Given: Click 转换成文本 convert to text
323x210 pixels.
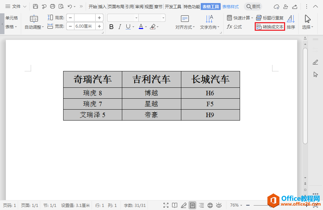Looking at the screenshot, I should (x=270, y=27).
